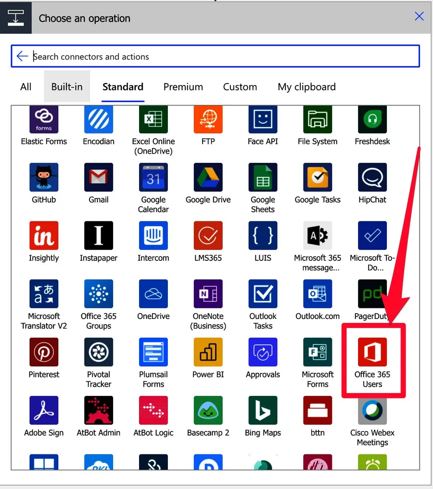The height and width of the screenshot is (489, 433).
Task: Open the Outlook Tasks connector
Action: click(263, 294)
